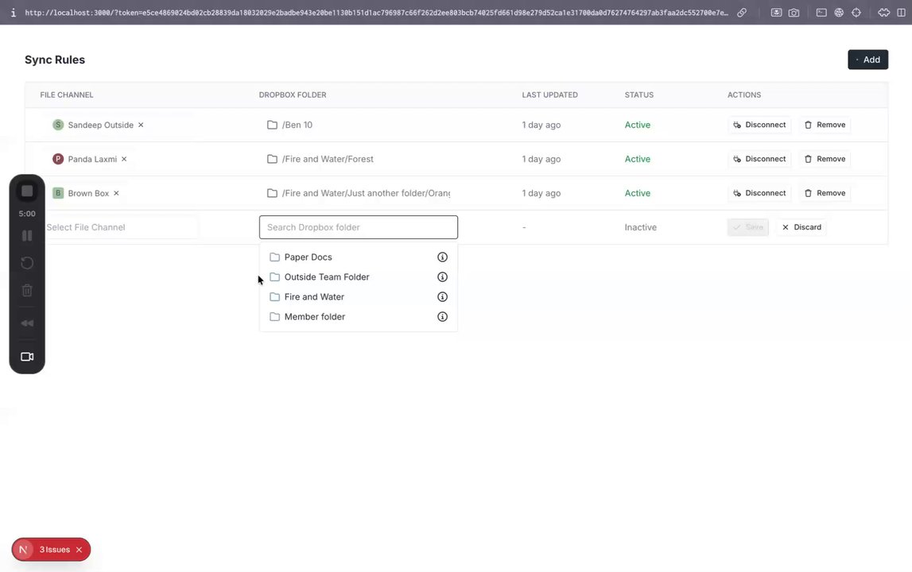Clear the Sandeep Outside channel with the x
Viewport: 912px width, 572px height.
click(x=141, y=125)
